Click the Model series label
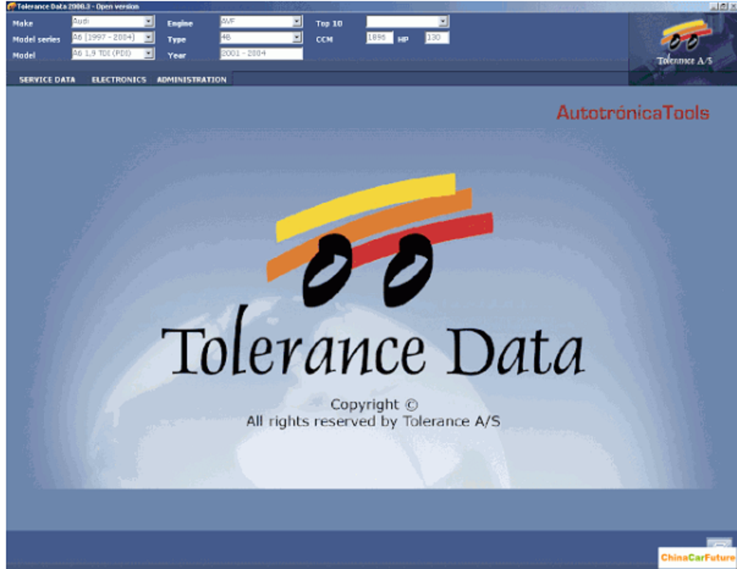The width and height of the screenshot is (737, 569). pyautogui.click(x=37, y=40)
